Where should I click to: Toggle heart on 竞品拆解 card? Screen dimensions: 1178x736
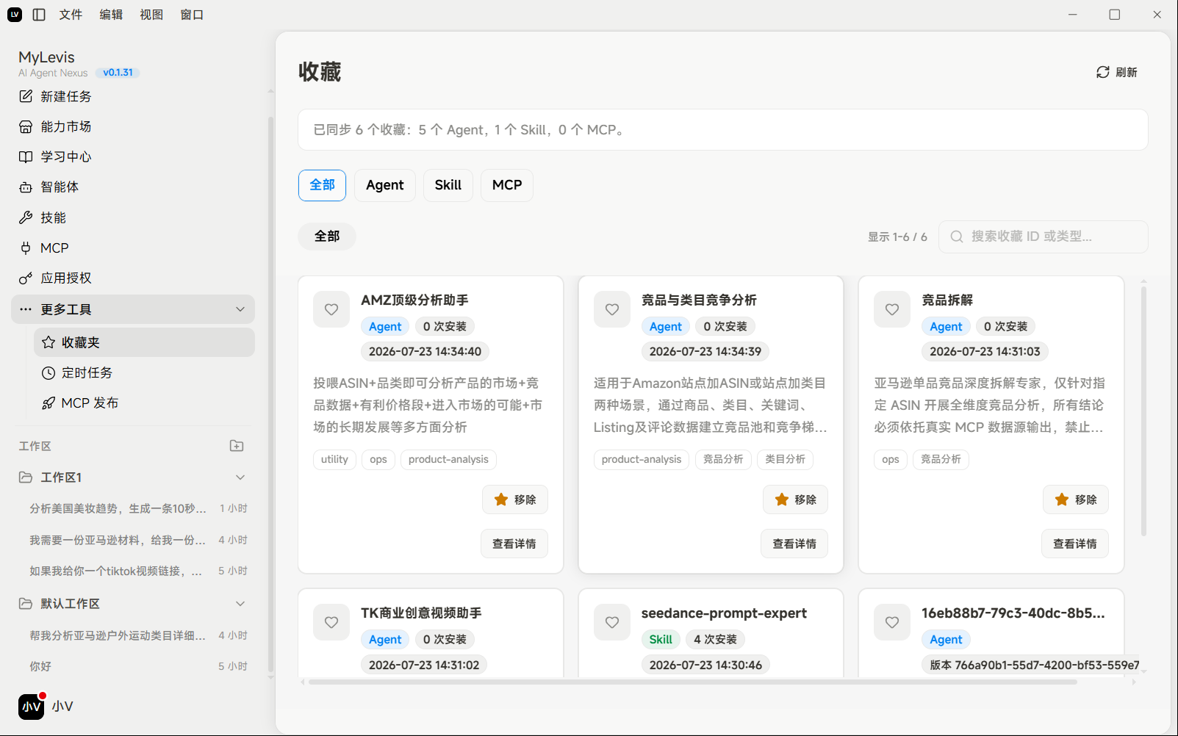click(892, 309)
